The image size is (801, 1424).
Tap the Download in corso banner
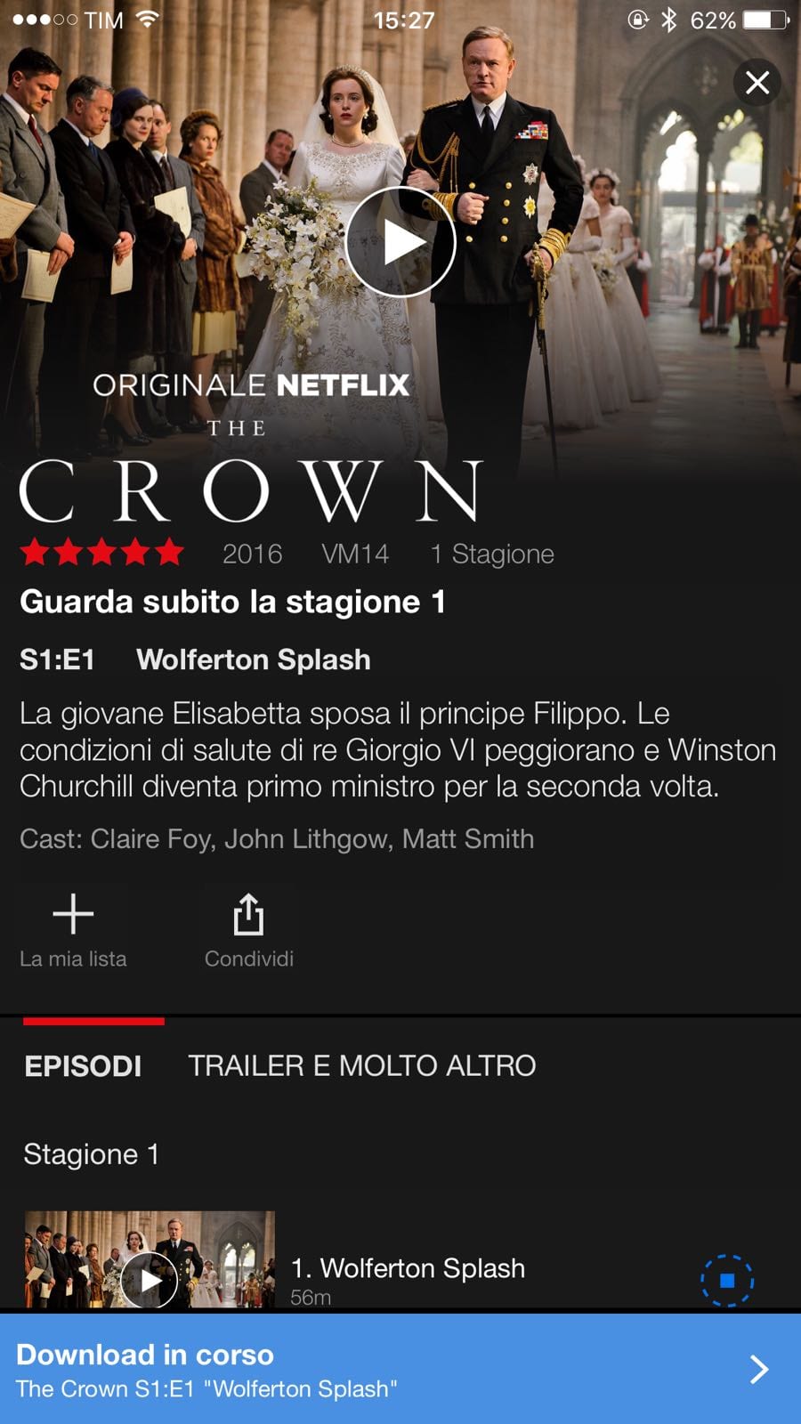(400, 1369)
